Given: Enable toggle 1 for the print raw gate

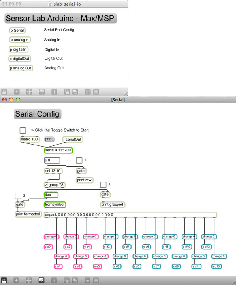Looking at the screenshot, I should coord(79,160).
